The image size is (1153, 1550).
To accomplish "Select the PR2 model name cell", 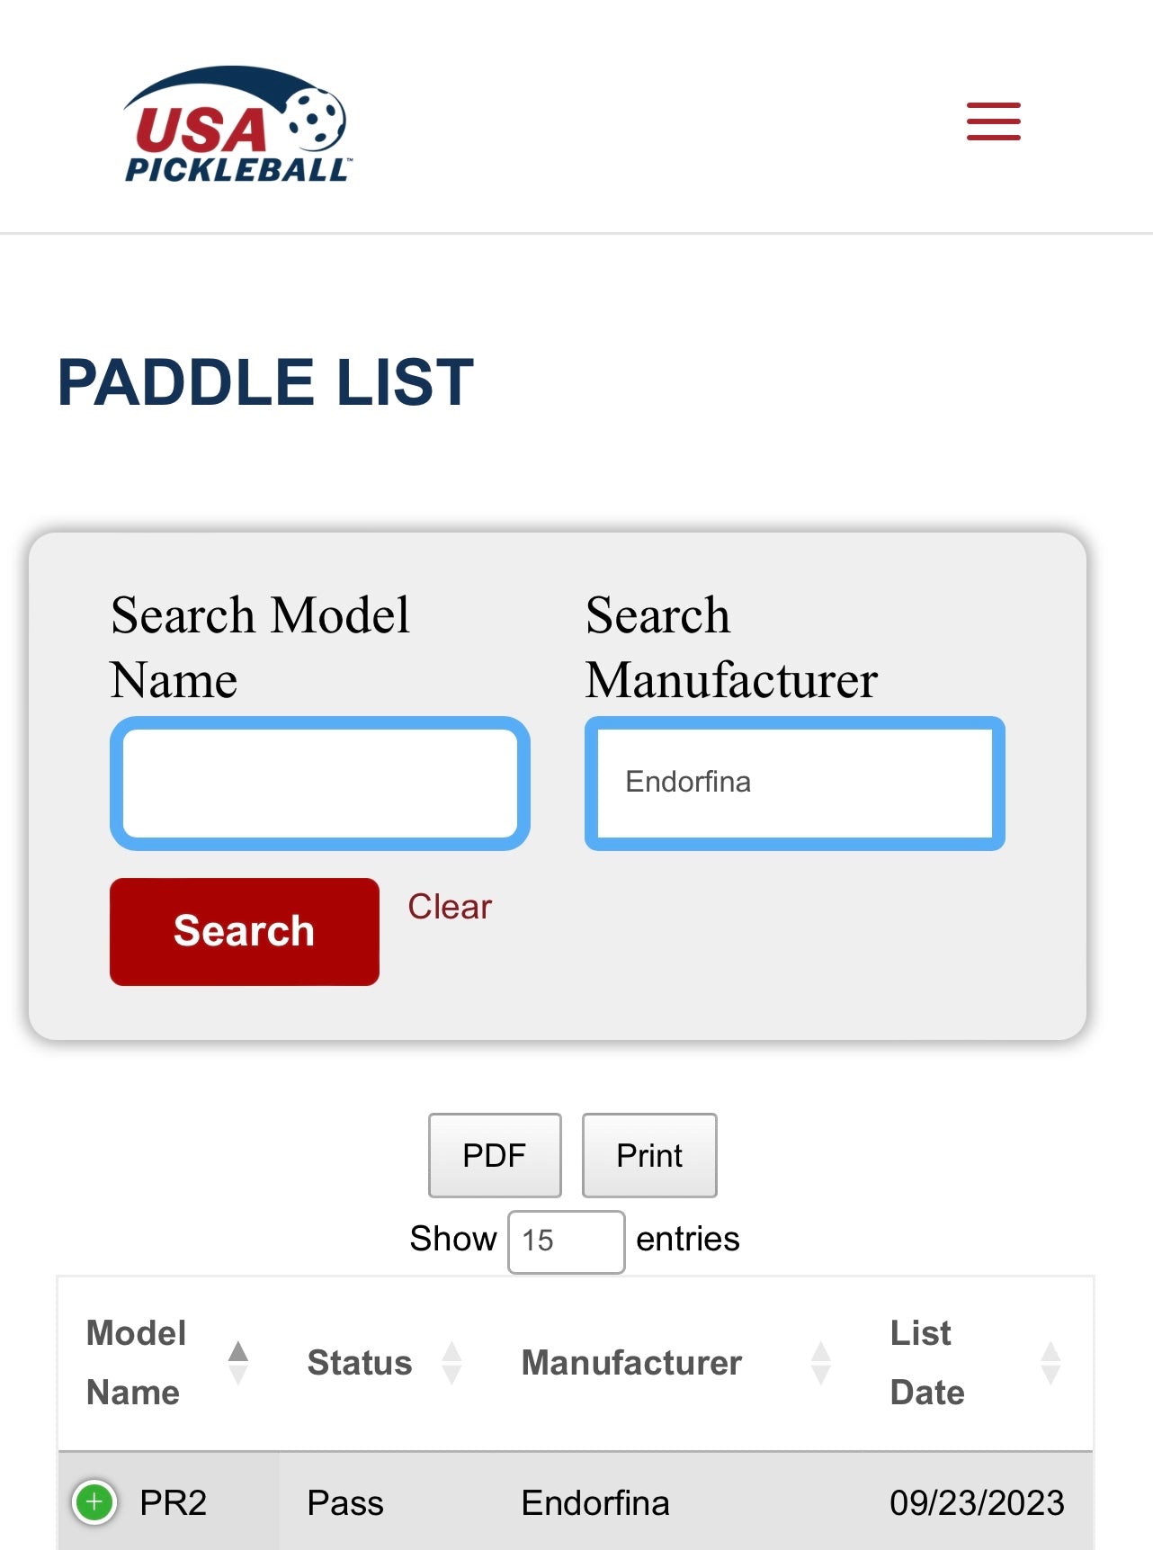I will point(174,1502).
